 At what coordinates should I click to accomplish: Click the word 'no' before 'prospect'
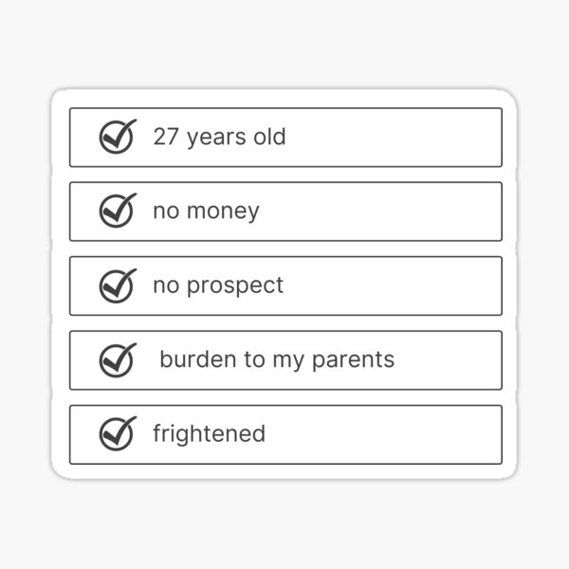pyautogui.click(x=166, y=285)
